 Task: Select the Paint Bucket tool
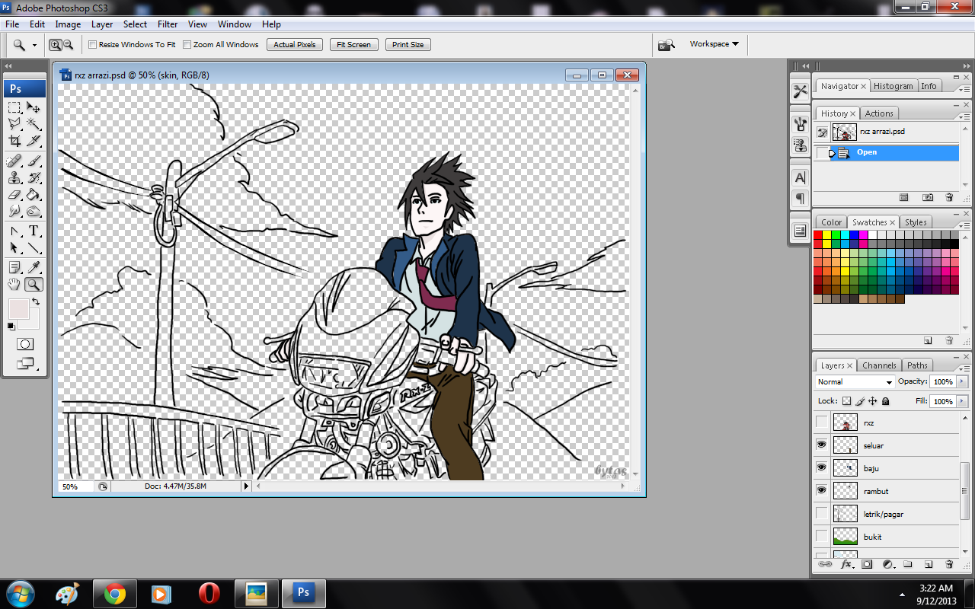[x=34, y=194]
